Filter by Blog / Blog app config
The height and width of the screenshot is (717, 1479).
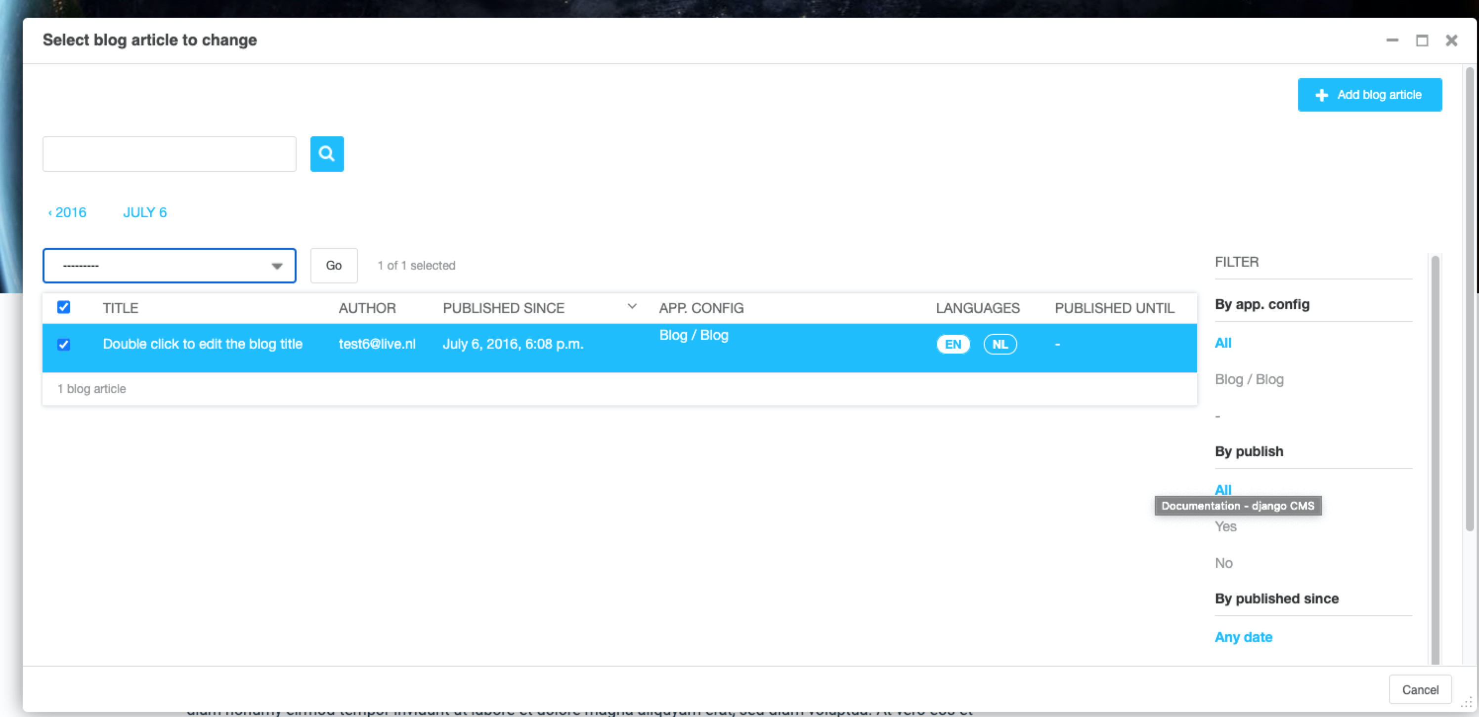click(1249, 379)
